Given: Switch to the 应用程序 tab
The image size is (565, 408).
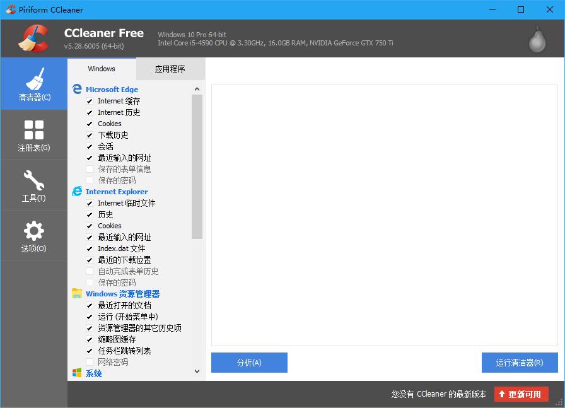Looking at the screenshot, I should 170,69.
